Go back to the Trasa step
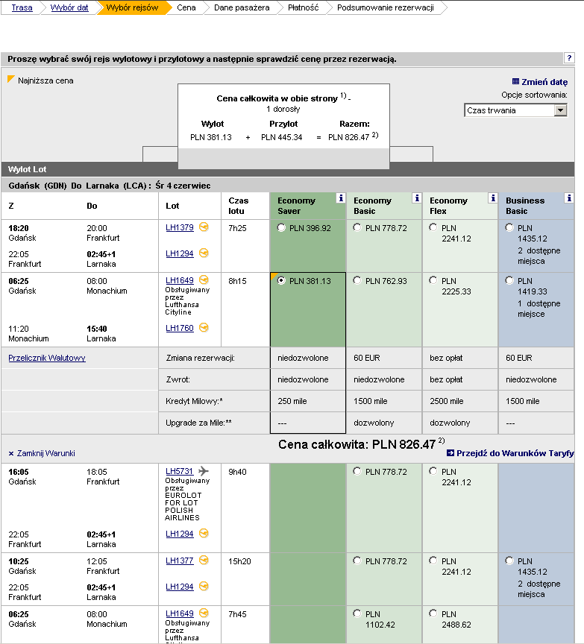This screenshot has width=584, height=644. coord(22,7)
